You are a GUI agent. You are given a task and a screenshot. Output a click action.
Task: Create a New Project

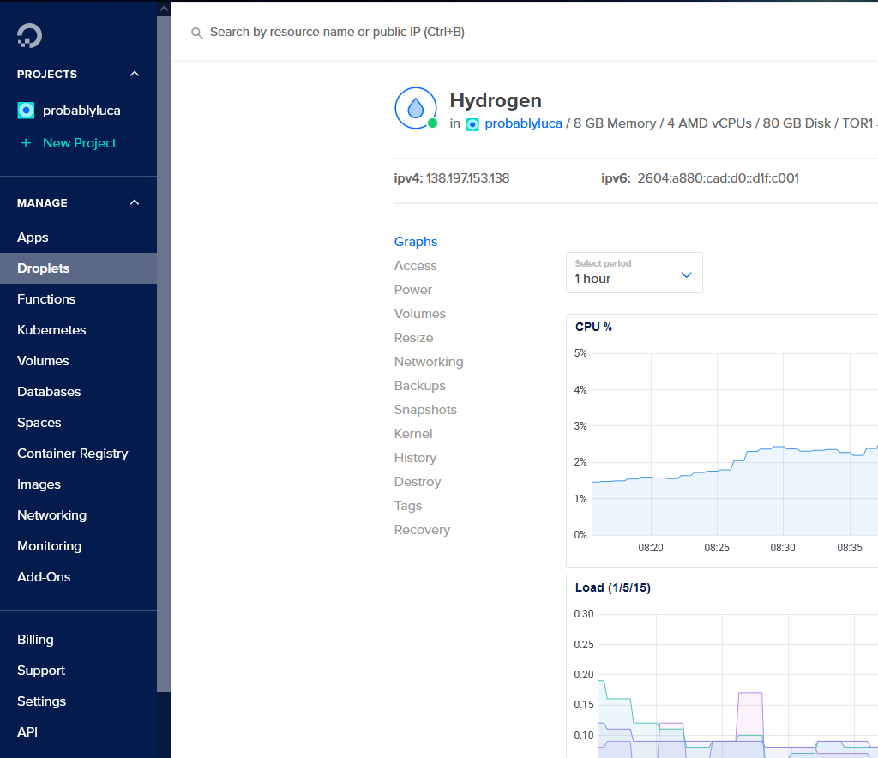coord(80,142)
